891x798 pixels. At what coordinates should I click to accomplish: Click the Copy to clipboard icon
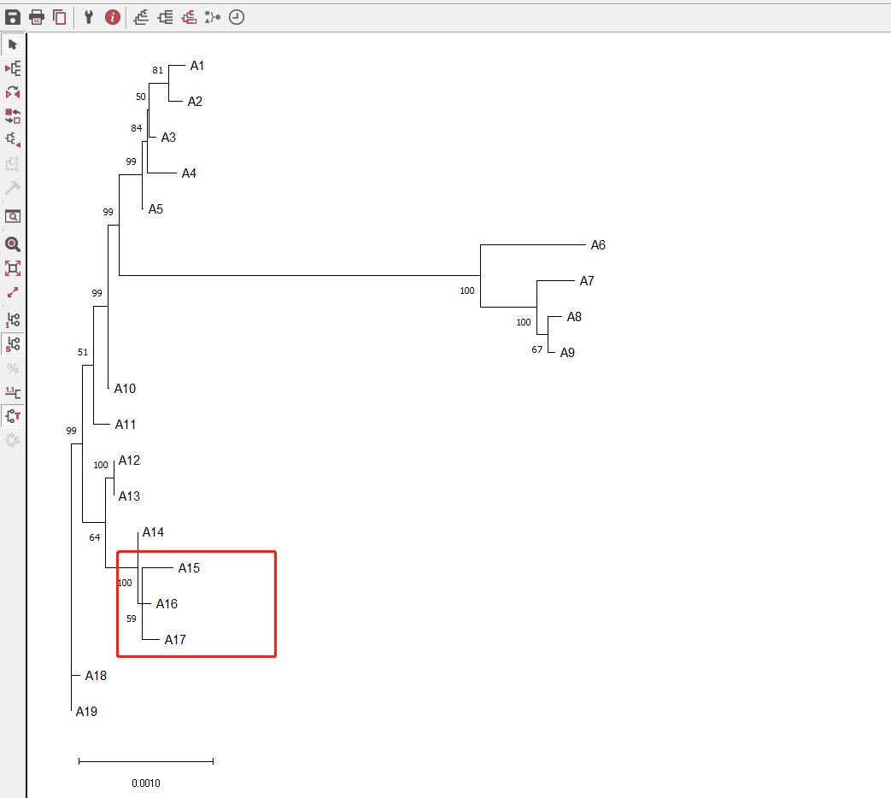60,18
